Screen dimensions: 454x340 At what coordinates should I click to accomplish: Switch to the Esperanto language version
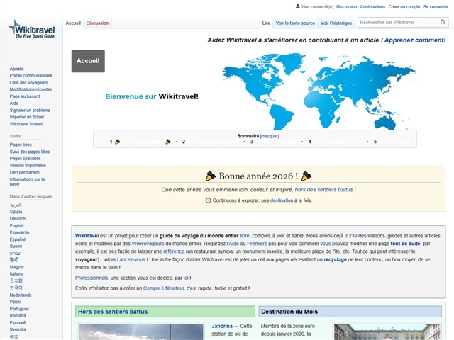19,232
